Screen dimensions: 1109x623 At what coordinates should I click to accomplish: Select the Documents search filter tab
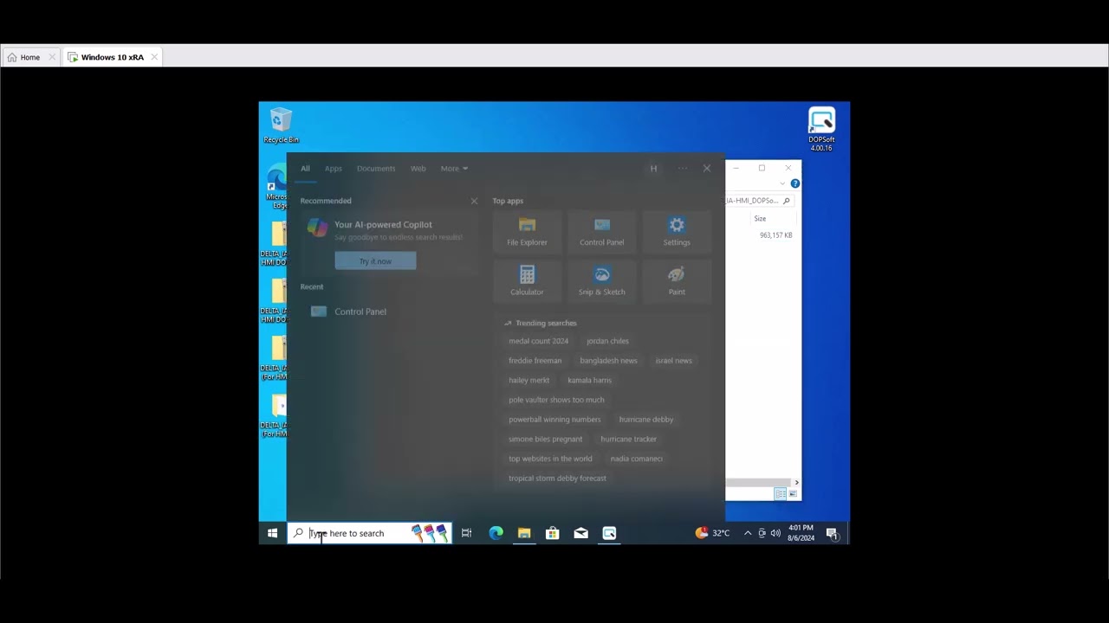376,169
